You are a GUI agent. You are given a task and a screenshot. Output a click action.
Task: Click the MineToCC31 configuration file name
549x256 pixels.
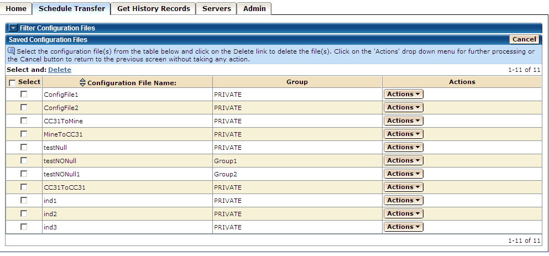[x=63, y=134]
